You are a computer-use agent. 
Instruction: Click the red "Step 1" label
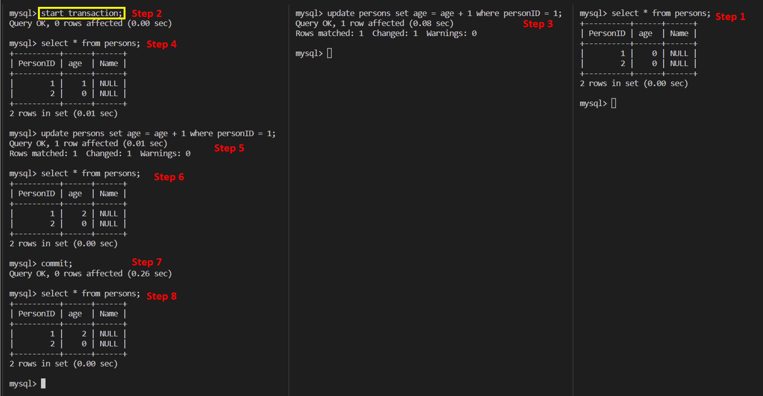[x=730, y=16]
